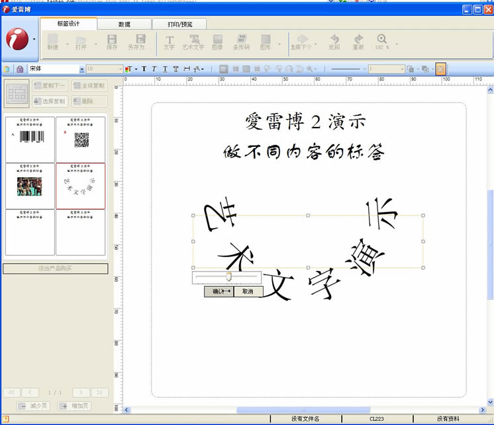Open the red application logo menu
Viewport: 494px width, 425px height.
tap(17, 38)
